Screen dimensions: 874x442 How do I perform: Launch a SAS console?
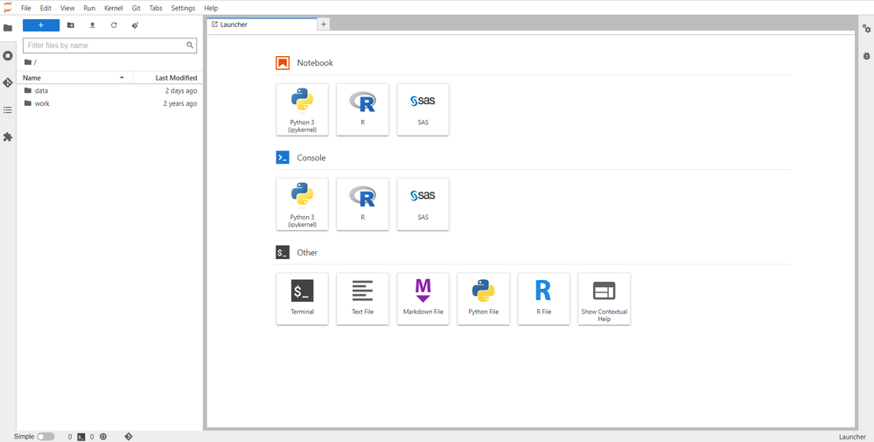(423, 205)
